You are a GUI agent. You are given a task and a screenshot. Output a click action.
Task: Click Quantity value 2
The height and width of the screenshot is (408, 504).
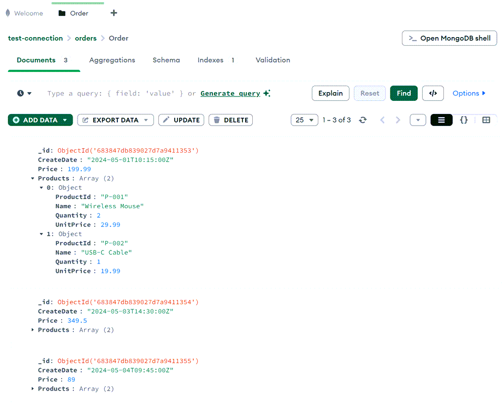point(99,215)
